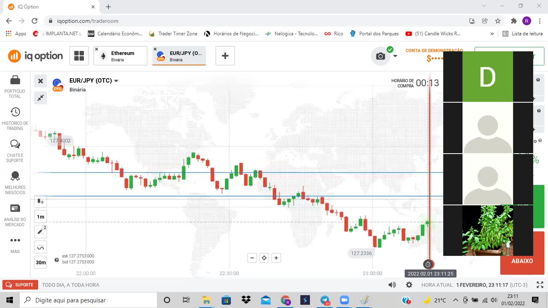548x308 pixels.
Task: Open the multi-chart grid layout icon
Action: click(x=79, y=56)
